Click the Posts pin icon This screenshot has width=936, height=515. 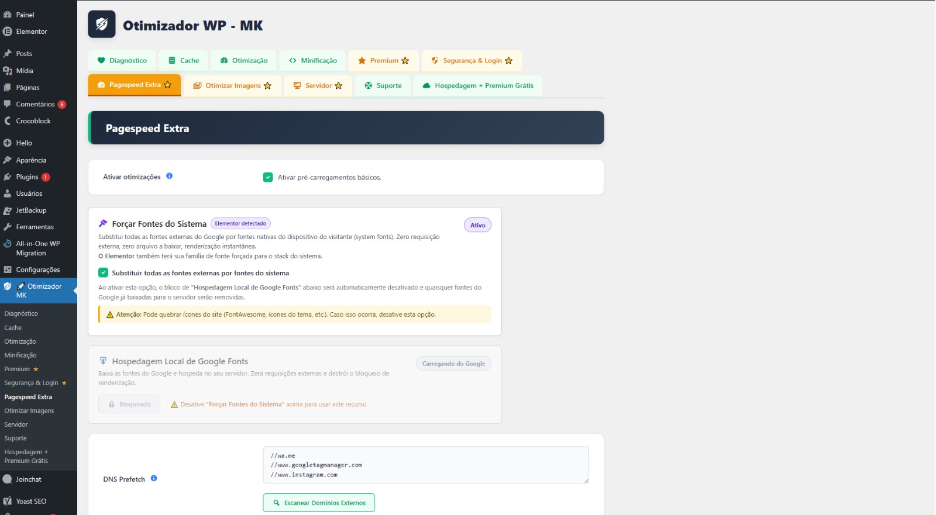tap(8, 53)
